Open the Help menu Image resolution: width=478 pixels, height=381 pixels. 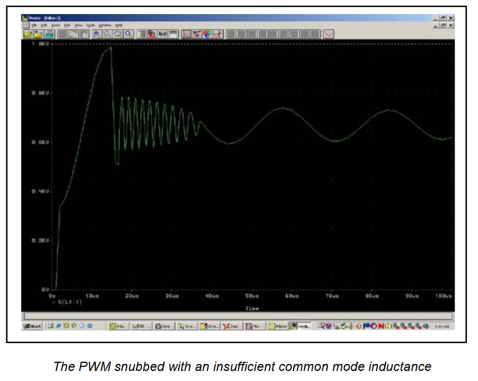coord(119,25)
